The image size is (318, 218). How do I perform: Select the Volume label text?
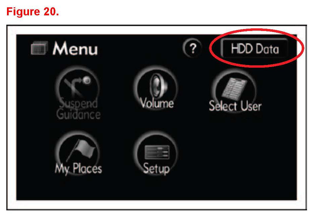click(x=157, y=103)
